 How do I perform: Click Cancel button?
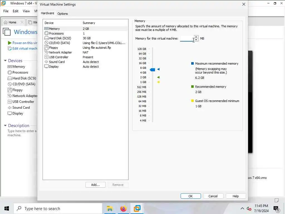pyautogui.click(x=213, y=196)
